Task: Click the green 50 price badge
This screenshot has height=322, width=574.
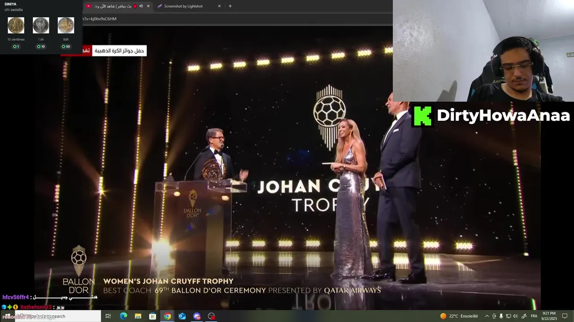Action: click(66, 47)
